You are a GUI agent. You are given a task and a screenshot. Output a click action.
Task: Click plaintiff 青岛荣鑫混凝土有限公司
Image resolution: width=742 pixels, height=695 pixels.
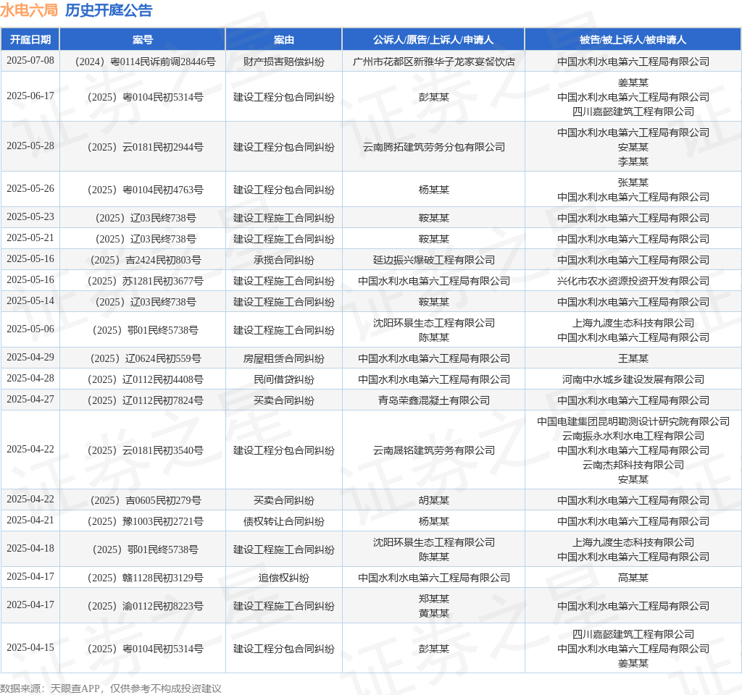(x=433, y=400)
